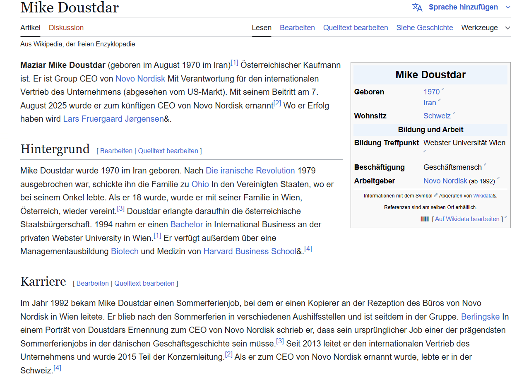Click Bearbeiten next to the Hintergrund heading
Image resolution: width=524 pixels, height=385 pixels.
[x=116, y=151]
